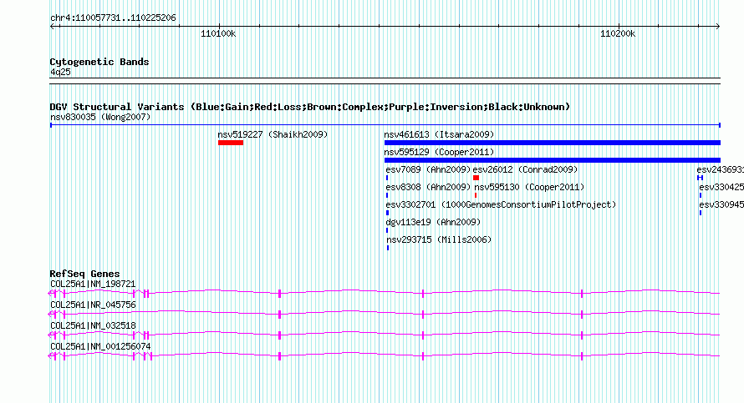
Task: Click the right arrow of the coordinate ruler
Action: pos(718,27)
